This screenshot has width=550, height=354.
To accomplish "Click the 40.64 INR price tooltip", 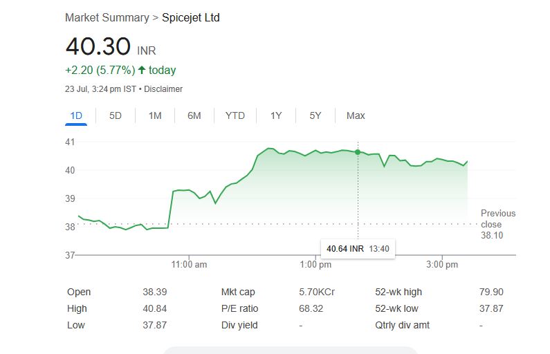I will (357, 248).
